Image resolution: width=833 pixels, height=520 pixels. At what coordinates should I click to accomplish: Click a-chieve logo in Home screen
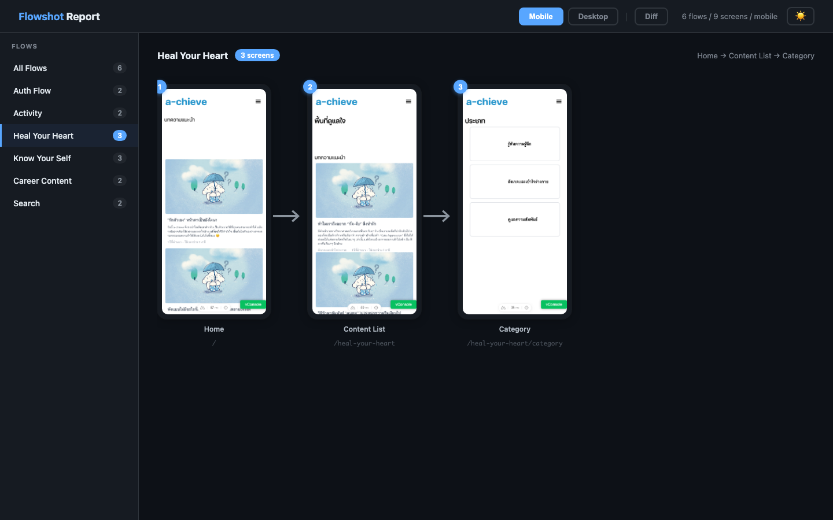click(186, 102)
